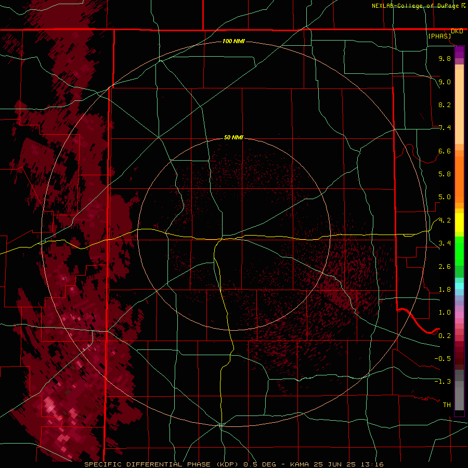This screenshot has height=468, width=468.
Task: Click the light peach color bar segment
Action: click(459, 107)
